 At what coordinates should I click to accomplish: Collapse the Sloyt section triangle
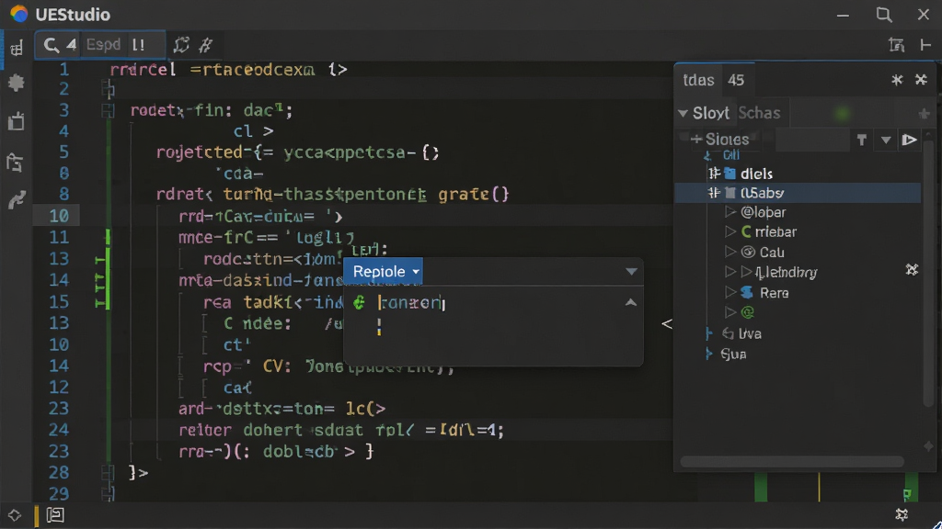(x=683, y=113)
